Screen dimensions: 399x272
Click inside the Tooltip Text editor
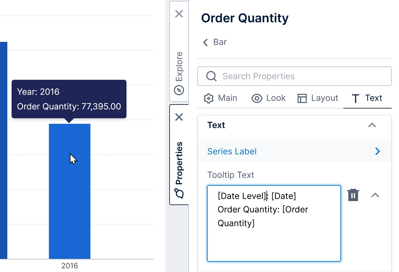274,238
